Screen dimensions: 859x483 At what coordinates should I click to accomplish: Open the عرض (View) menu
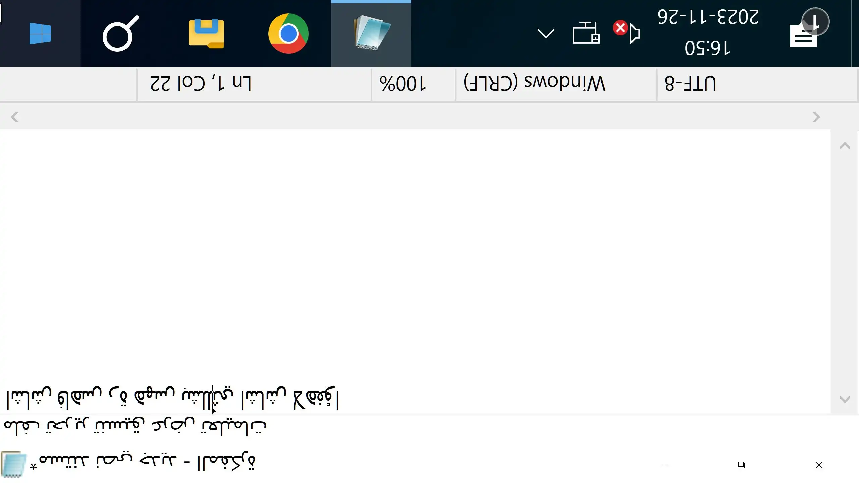173,426
